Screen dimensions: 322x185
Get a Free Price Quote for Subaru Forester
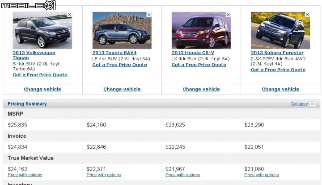click(278, 70)
